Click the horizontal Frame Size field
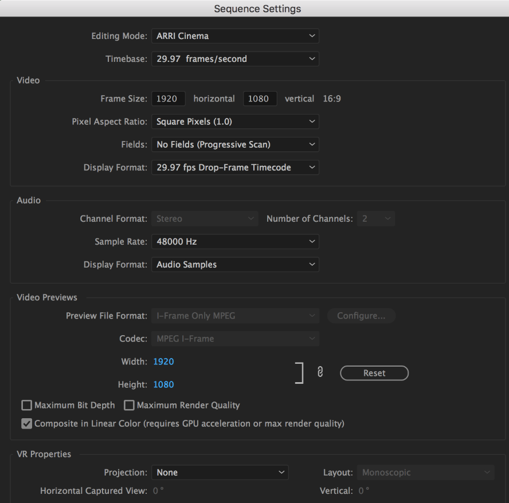 tap(168, 99)
